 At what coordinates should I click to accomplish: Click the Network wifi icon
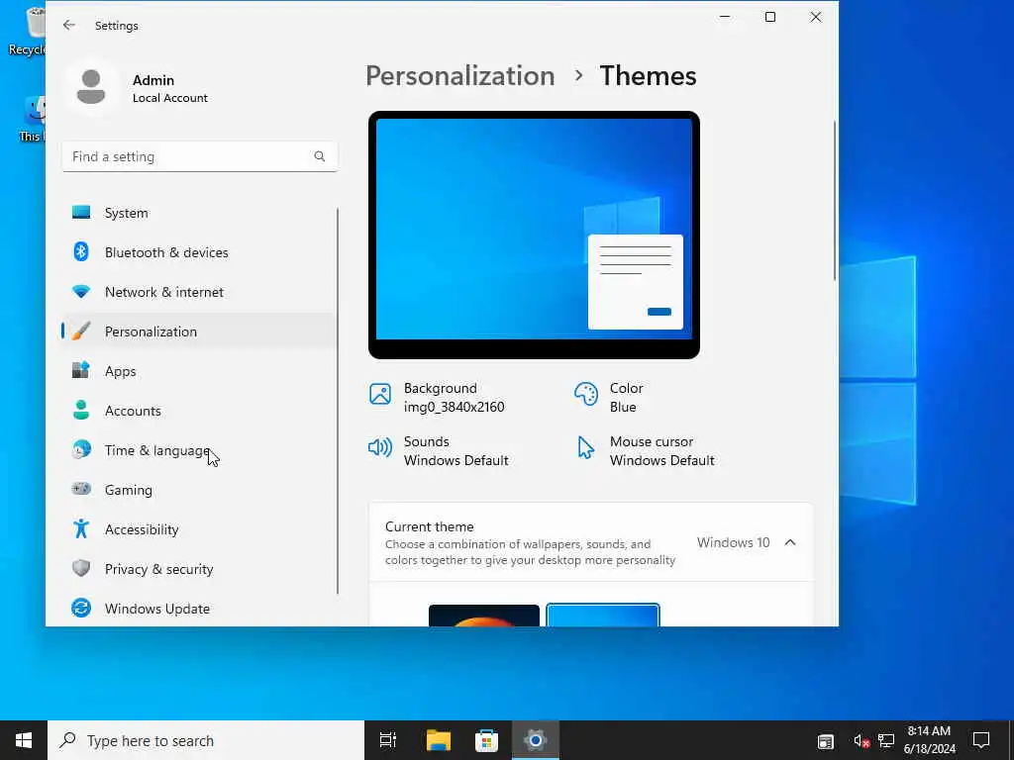pos(81,292)
